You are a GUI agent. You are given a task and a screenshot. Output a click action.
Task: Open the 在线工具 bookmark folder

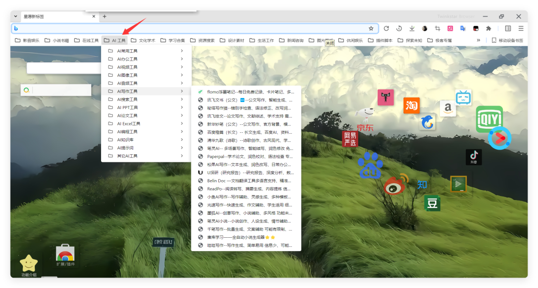(87, 40)
